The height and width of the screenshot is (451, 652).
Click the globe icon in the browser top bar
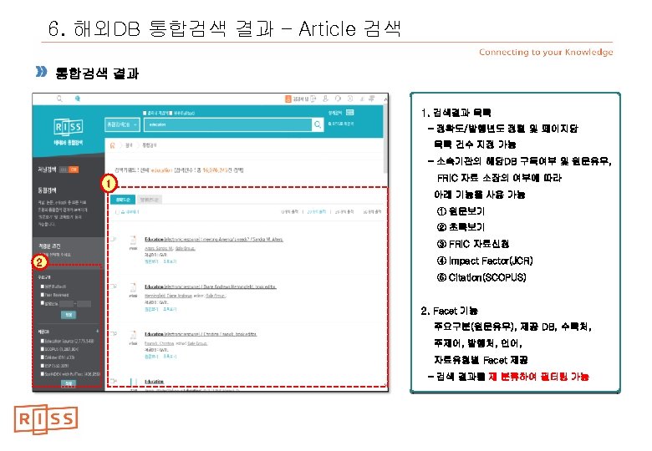78,99
